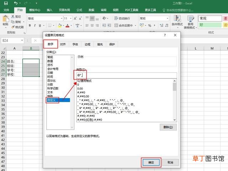Open the cell borders tool
228x171 pixels.
[x=50, y=25]
